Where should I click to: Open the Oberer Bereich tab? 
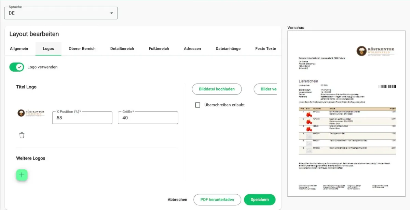[82, 49]
